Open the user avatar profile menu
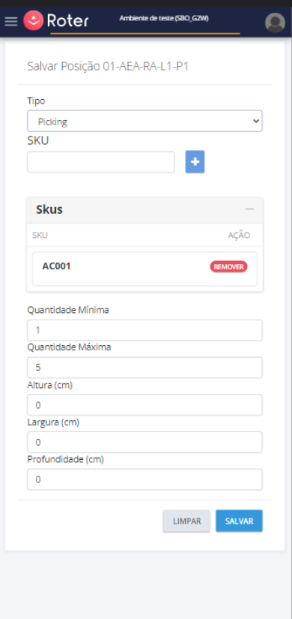 (275, 23)
